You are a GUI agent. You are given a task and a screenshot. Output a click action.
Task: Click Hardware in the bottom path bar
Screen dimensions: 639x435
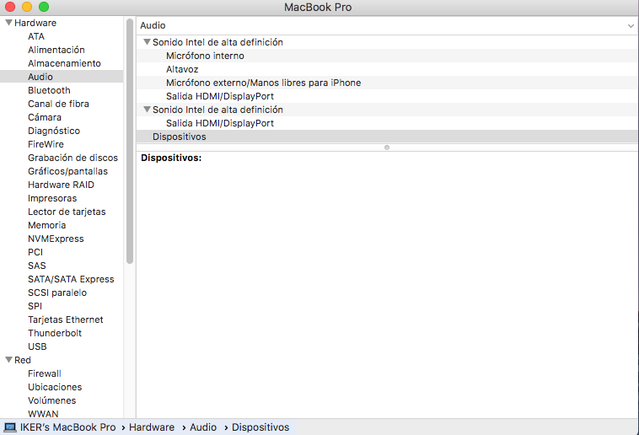(152, 427)
